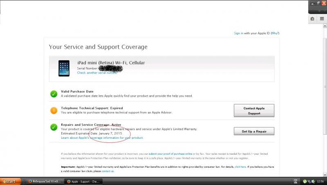Click the green check beside Repairs and Service Coverage
The width and height of the screenshot is (327, 185).
click(54, 127)
